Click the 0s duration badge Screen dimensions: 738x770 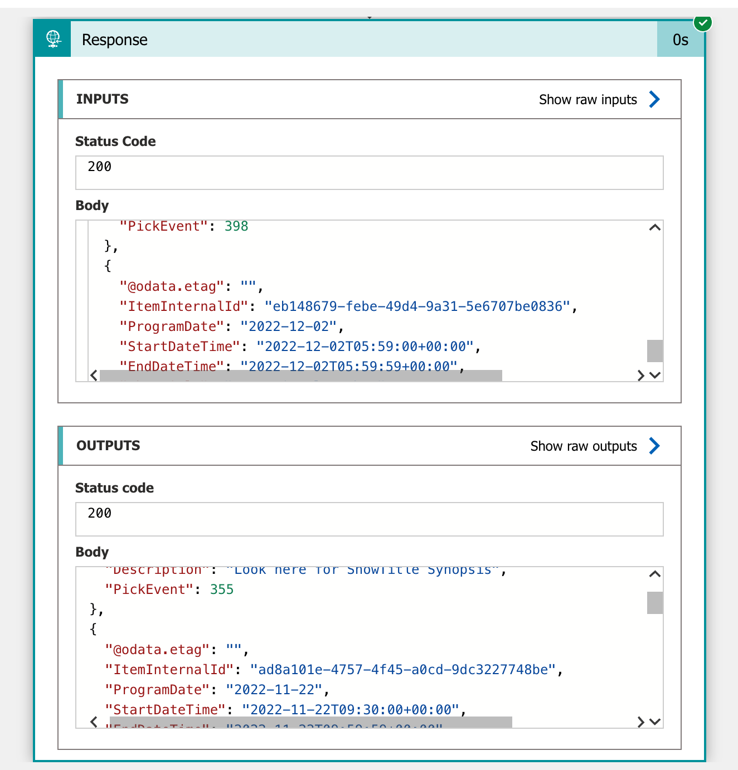point(681,40)
